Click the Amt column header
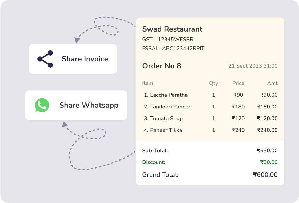 pyautogui.click(x=272, y=83)
